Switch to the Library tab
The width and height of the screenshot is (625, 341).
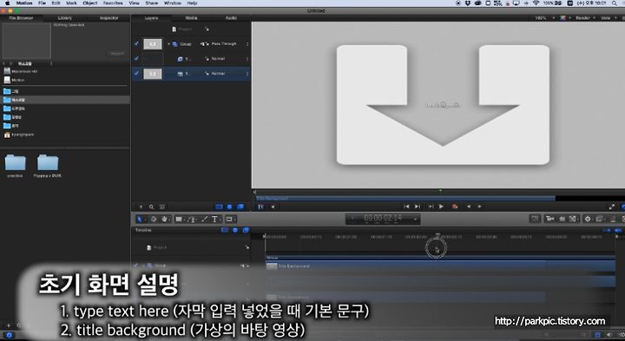click(64, 18)
